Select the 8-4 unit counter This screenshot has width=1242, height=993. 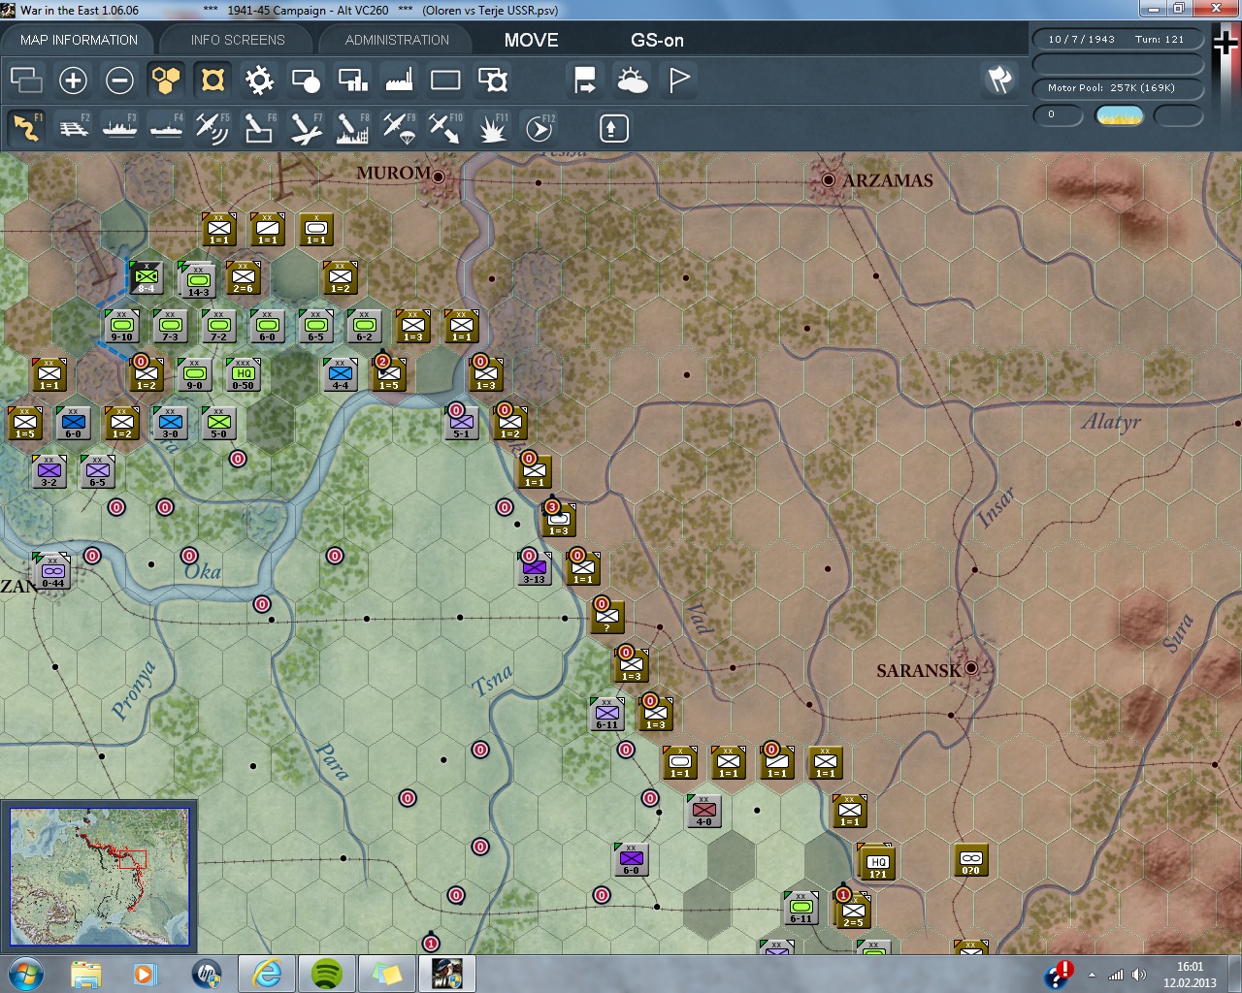146,277
